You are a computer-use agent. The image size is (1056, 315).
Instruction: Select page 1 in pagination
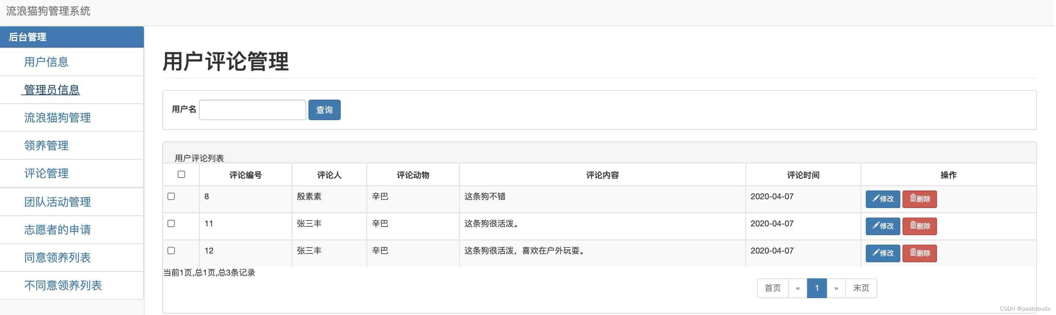tap(819, 288)
